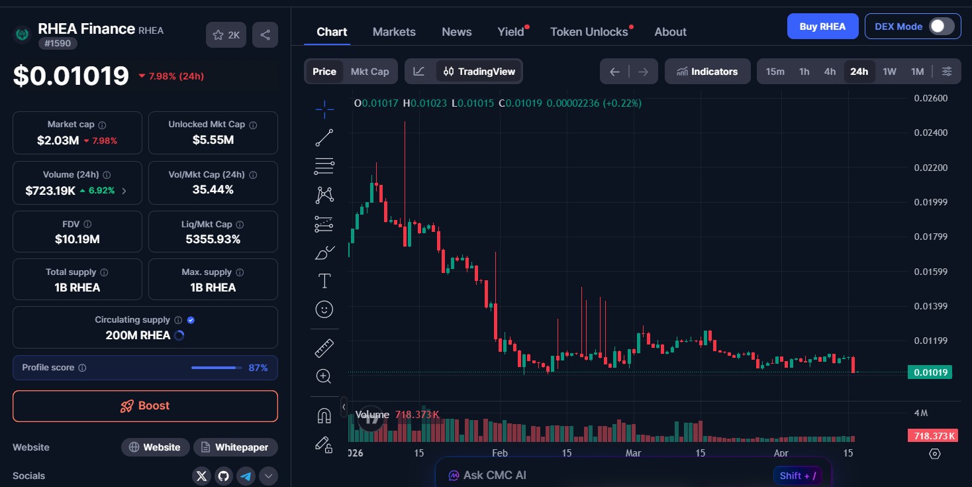This screenshot has width=972, height=487.
Task: Open the Token Unlocks tab
Action: pyautogui.click(x=589, y=31)
